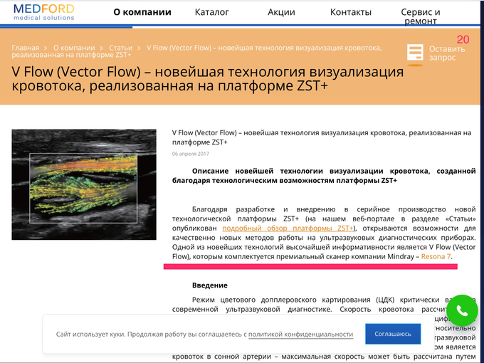This screenshot has height=363, width=484.
Task: Click the V Flow breadcrumb link
Action: (196, 51)
